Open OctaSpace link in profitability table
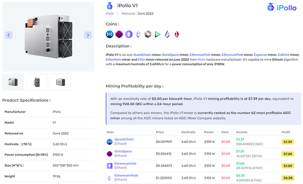 [123, 151]
